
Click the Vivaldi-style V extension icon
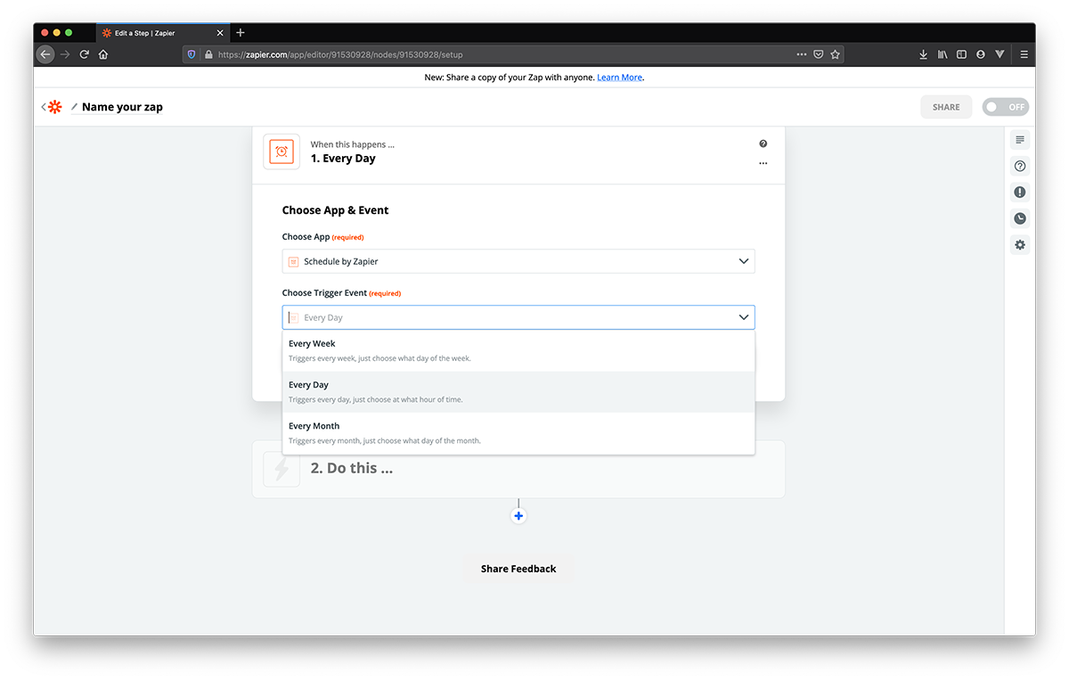(1000, 54)
